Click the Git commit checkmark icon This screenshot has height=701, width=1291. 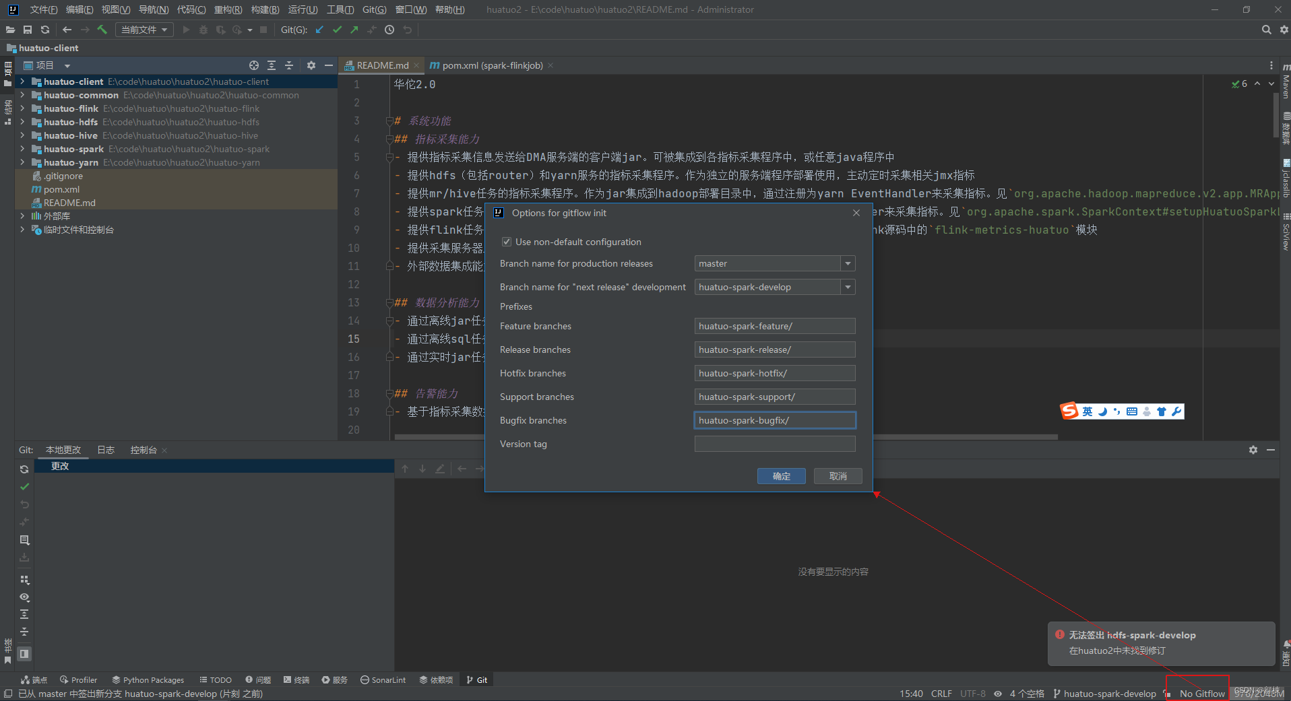(337, 30)
